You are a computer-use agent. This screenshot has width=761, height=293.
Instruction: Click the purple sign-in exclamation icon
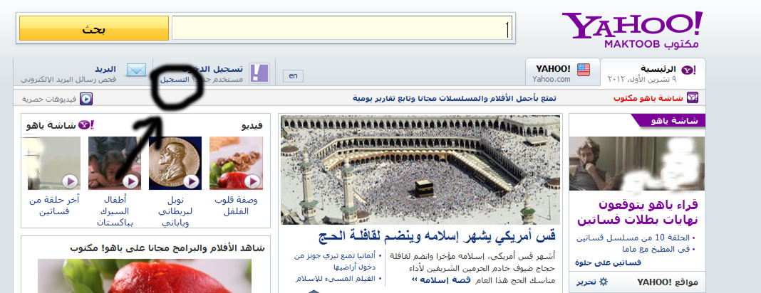click(x=259, y=73)
